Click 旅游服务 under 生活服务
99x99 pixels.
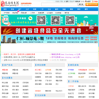26,86
